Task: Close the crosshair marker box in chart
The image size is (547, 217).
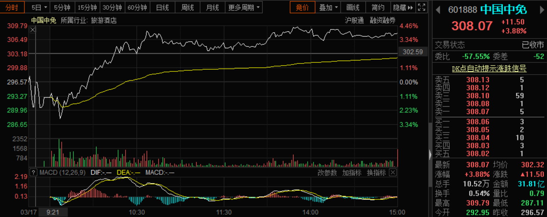Action: click(x=33, y=30)
